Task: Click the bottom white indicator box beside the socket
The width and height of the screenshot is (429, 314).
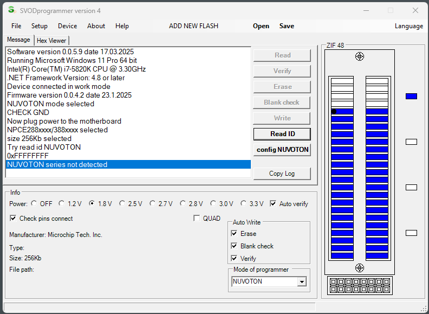Action: [411, 233]
